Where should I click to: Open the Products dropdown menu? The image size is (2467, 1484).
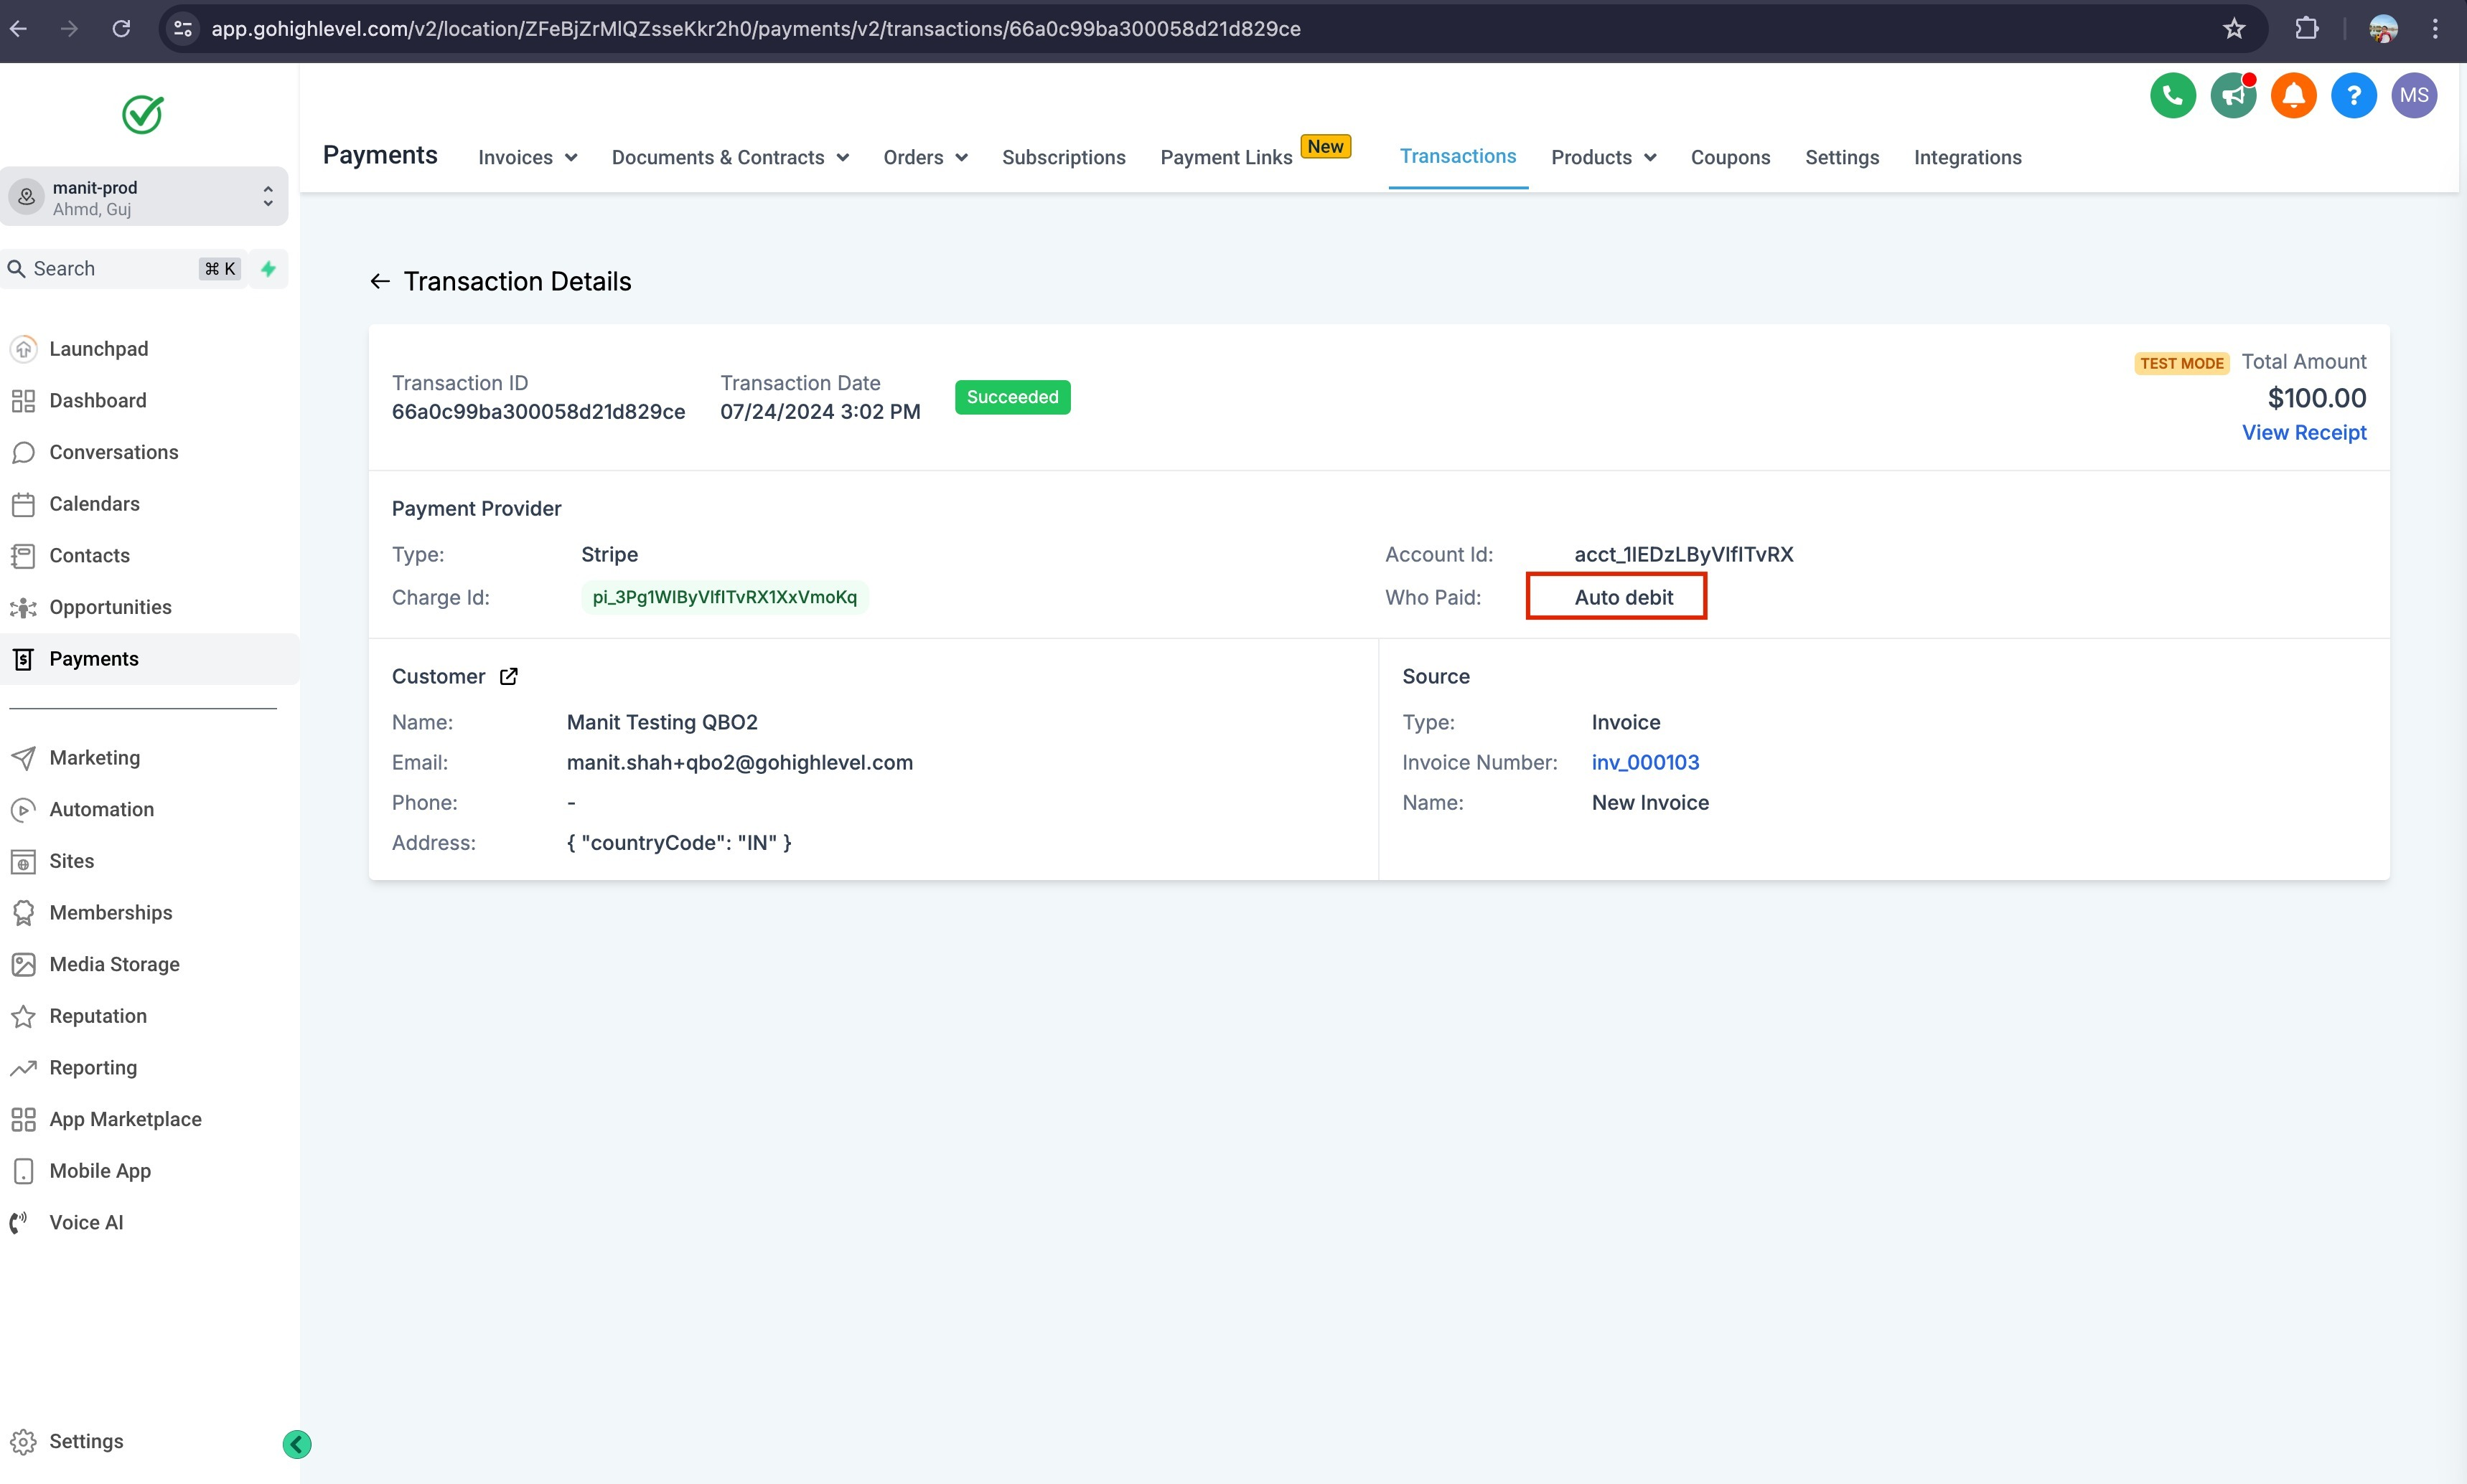pos(1603,158)
